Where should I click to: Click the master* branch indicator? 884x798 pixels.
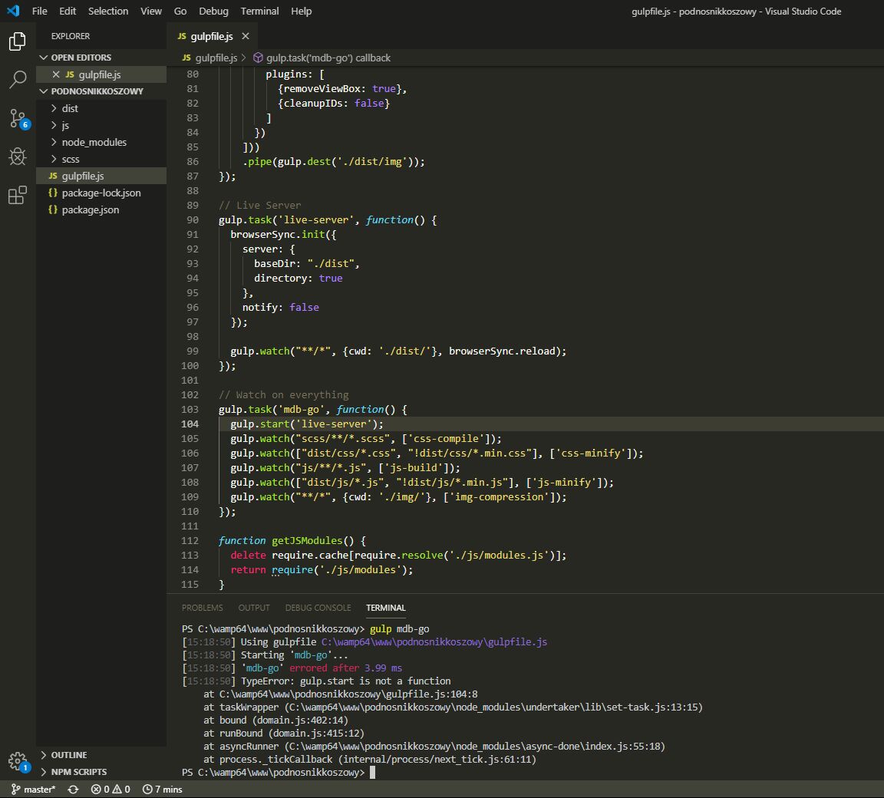tap(33, 790)
